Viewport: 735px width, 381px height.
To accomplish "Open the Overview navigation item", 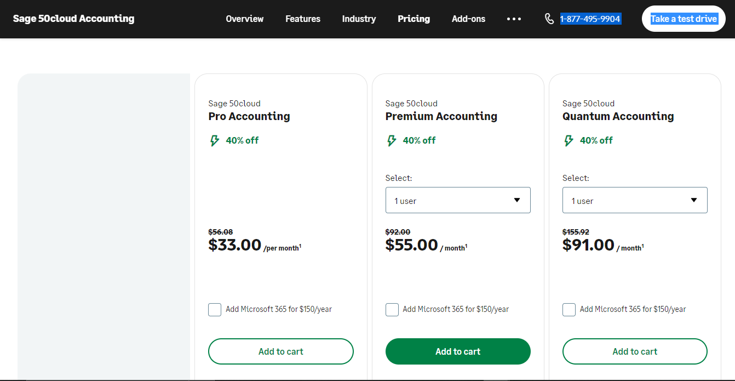I will click(x=244, y=19).
